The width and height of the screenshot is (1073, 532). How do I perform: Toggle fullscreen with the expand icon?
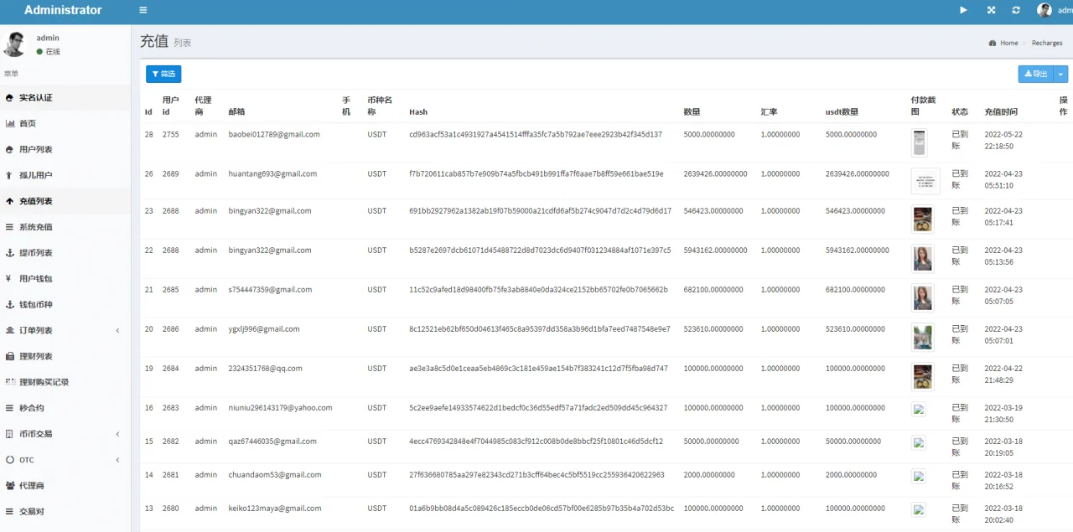coord(991,10)
